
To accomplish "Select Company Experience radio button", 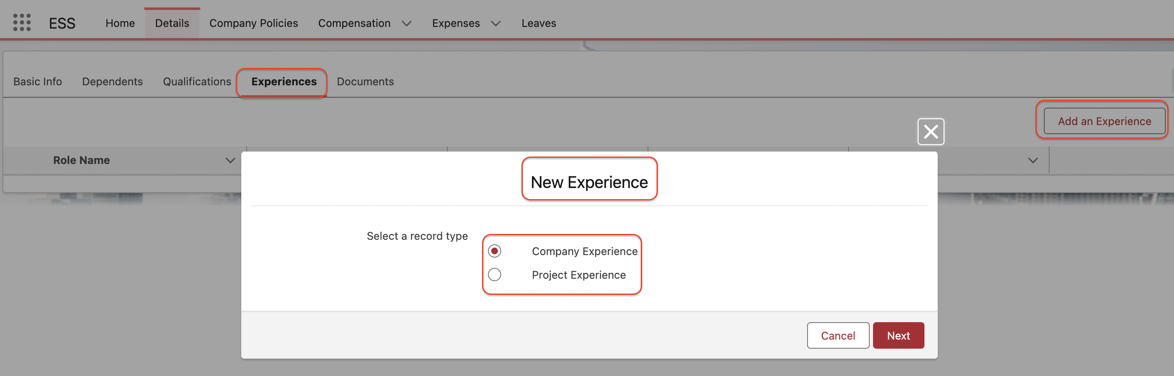I will click(x=494, y=251).
